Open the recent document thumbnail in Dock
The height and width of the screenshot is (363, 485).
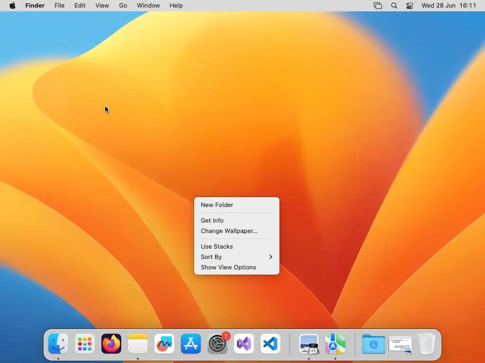click(400, 346)
